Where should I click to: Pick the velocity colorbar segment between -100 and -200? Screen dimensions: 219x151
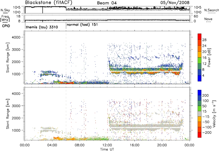pos(200,129)
